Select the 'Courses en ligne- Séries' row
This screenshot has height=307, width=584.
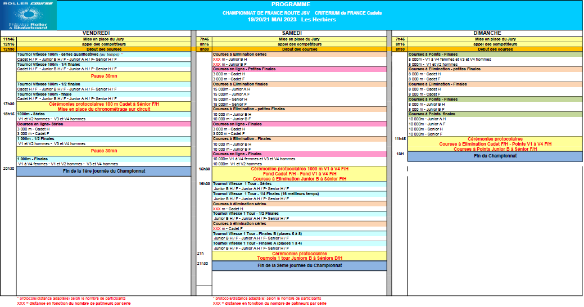point(103,124)
